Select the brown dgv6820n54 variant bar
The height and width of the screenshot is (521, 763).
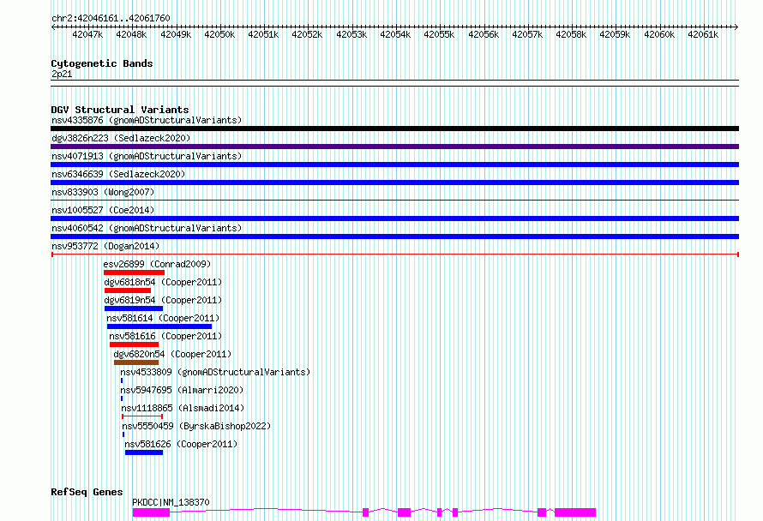click(x=136, y=362)
